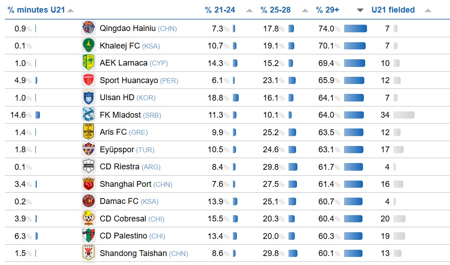This screenshot has width=450, height=265.
Task: Select the % 25-28 column header
Action: pyautogui.click(x=275, y=10)
